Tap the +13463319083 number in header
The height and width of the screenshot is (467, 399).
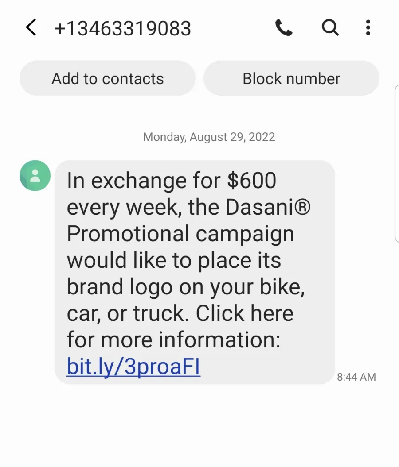[x=122, y=28]
